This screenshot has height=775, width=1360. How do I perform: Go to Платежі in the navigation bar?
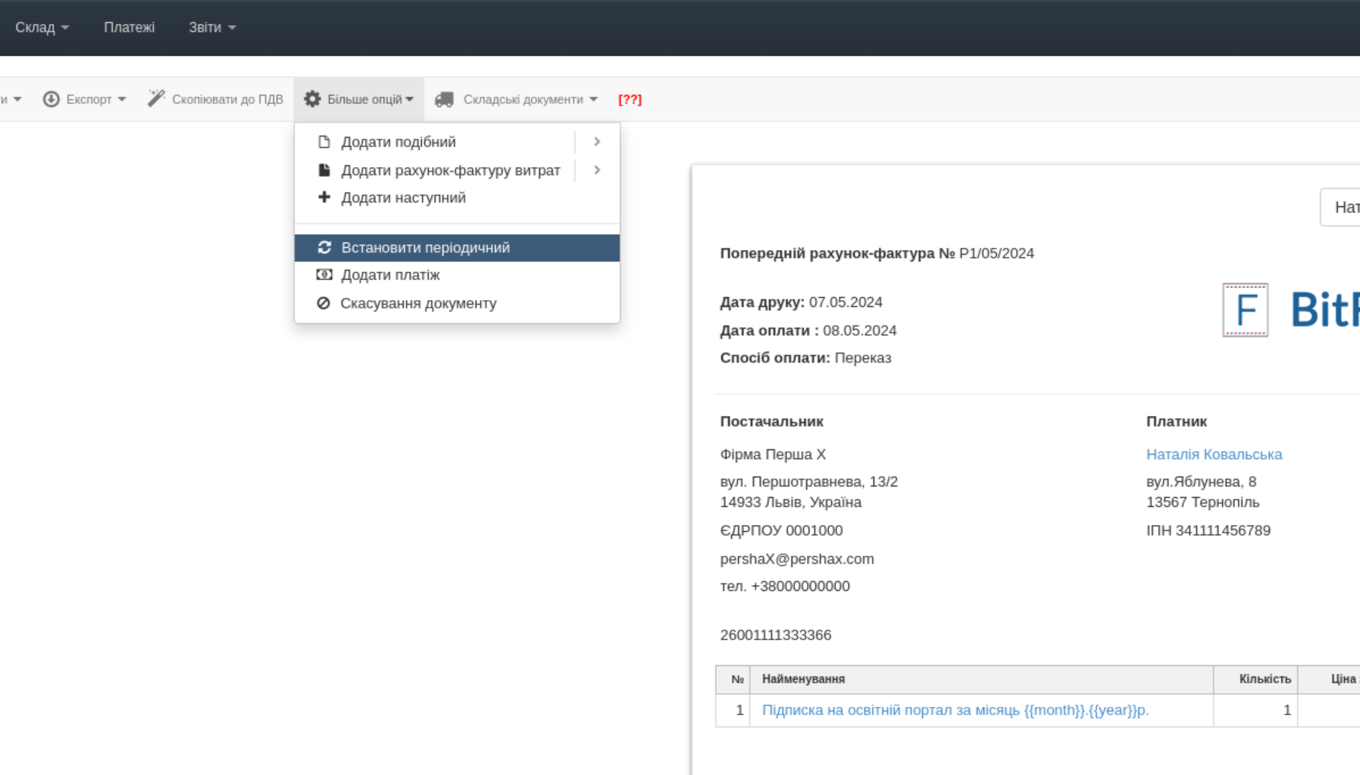tap(129, 27)
